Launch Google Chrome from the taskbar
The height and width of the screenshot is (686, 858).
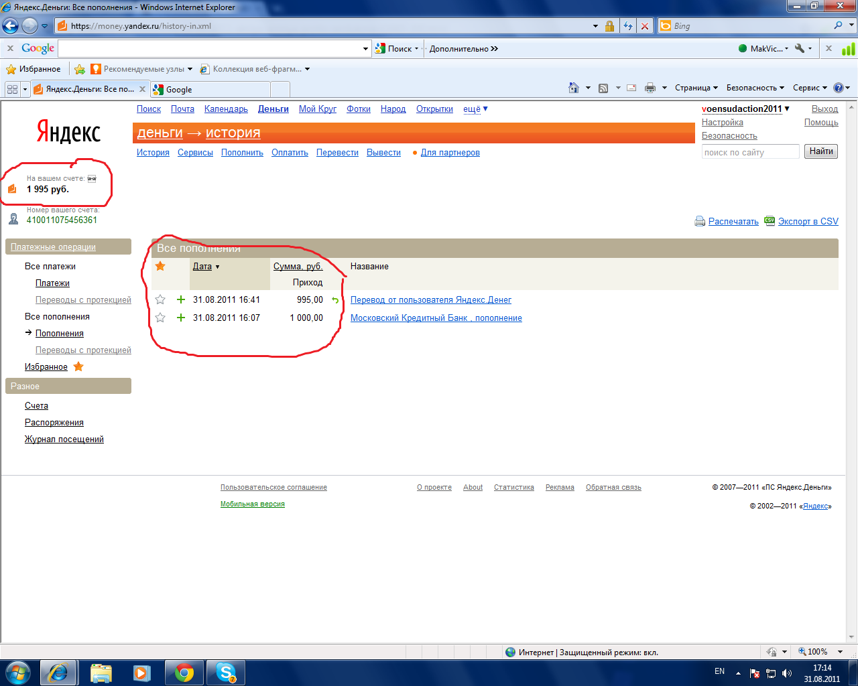pyautogui.click(x=184, y=673)
